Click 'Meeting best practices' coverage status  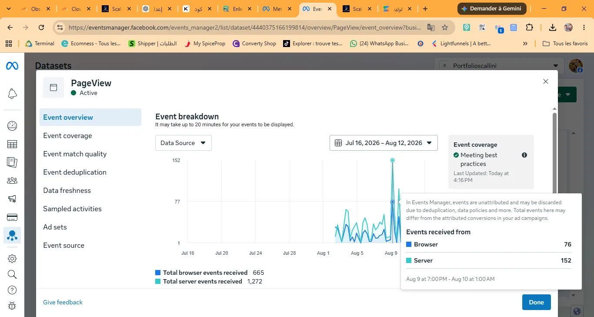pos(479,159)
